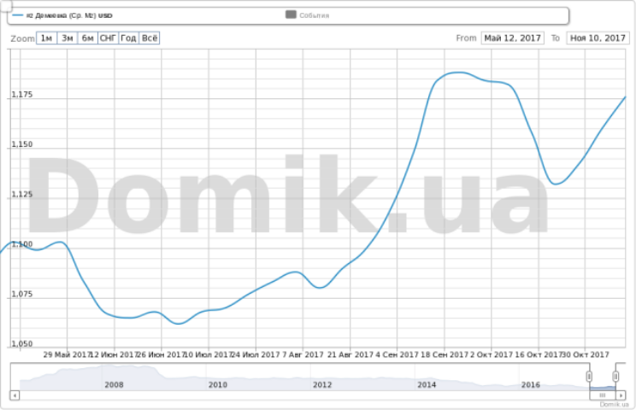Click the 1,075 y-axis label
636x410 pixels.
click(x=22, y=294)
